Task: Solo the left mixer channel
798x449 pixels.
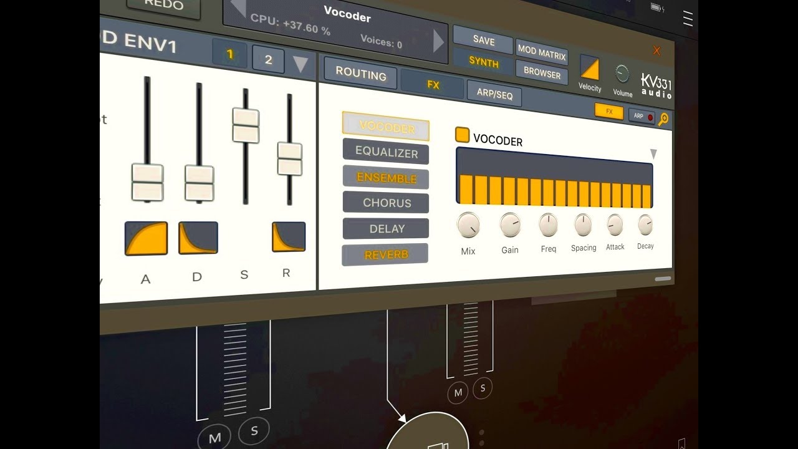Action: coord(254,431)
